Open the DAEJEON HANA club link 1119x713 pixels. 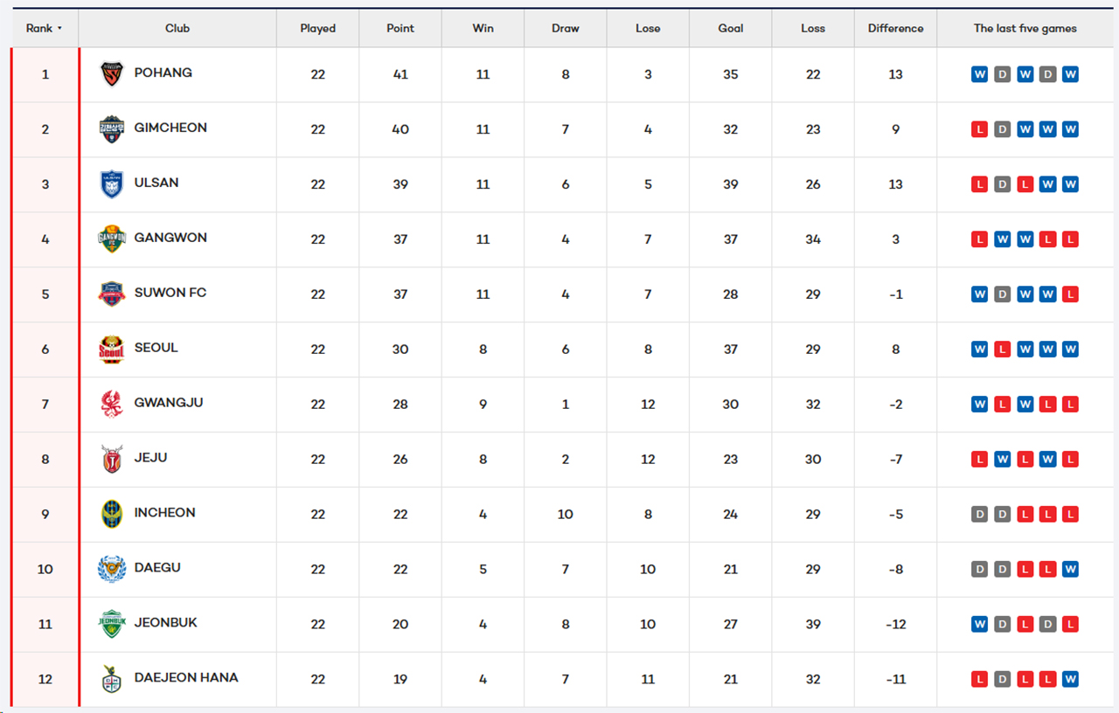tap(186, 678)
